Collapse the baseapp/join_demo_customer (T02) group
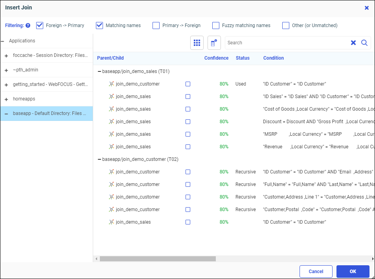Viewport: 375px width, 279px height. [x=99, y=159]
